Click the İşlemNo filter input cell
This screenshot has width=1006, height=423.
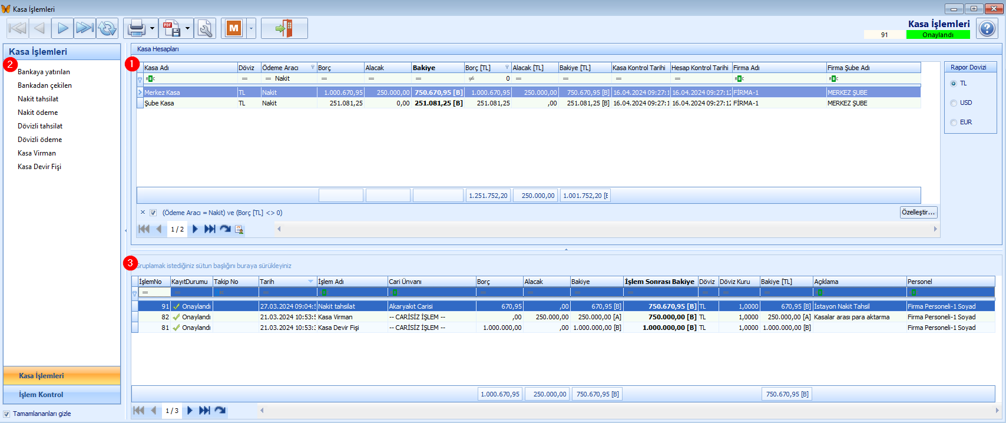pos(154,292)
